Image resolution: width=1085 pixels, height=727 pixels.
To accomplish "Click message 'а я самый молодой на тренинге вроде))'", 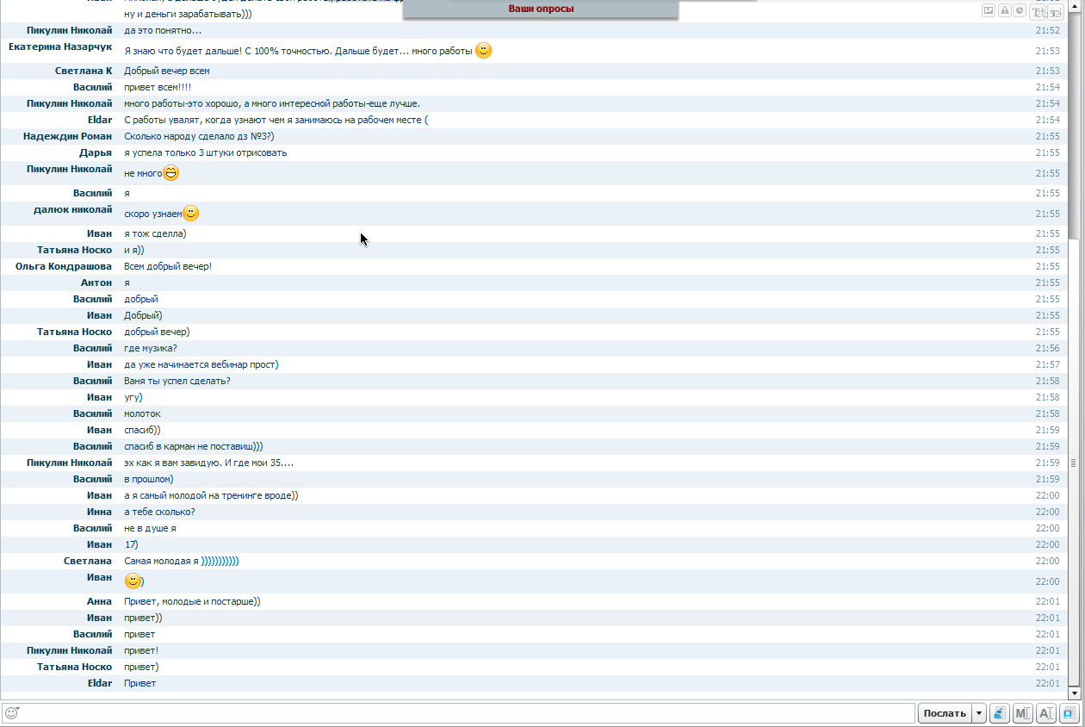I will pyautogui.click(x=211, y=495).
